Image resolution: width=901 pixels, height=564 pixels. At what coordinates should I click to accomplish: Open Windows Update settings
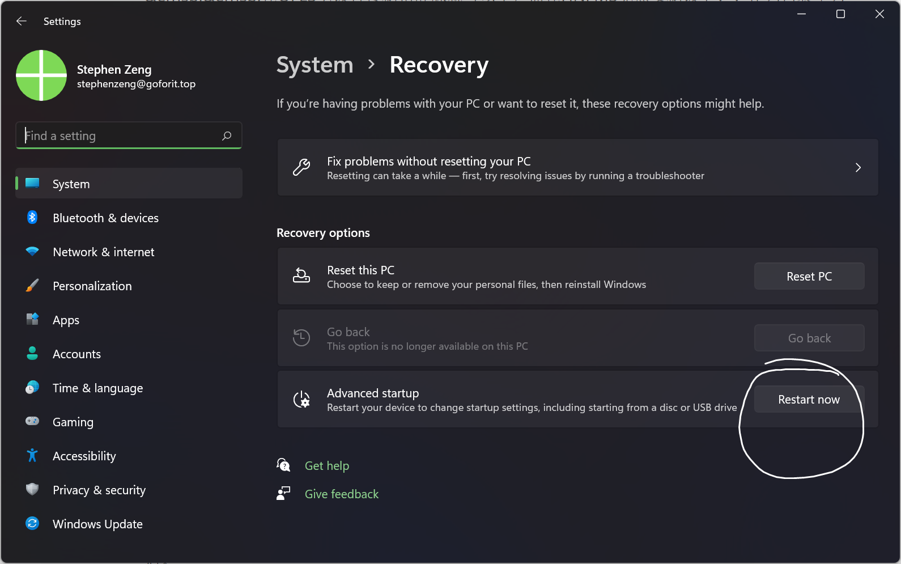pyautogui.click(x=129, y=524)
